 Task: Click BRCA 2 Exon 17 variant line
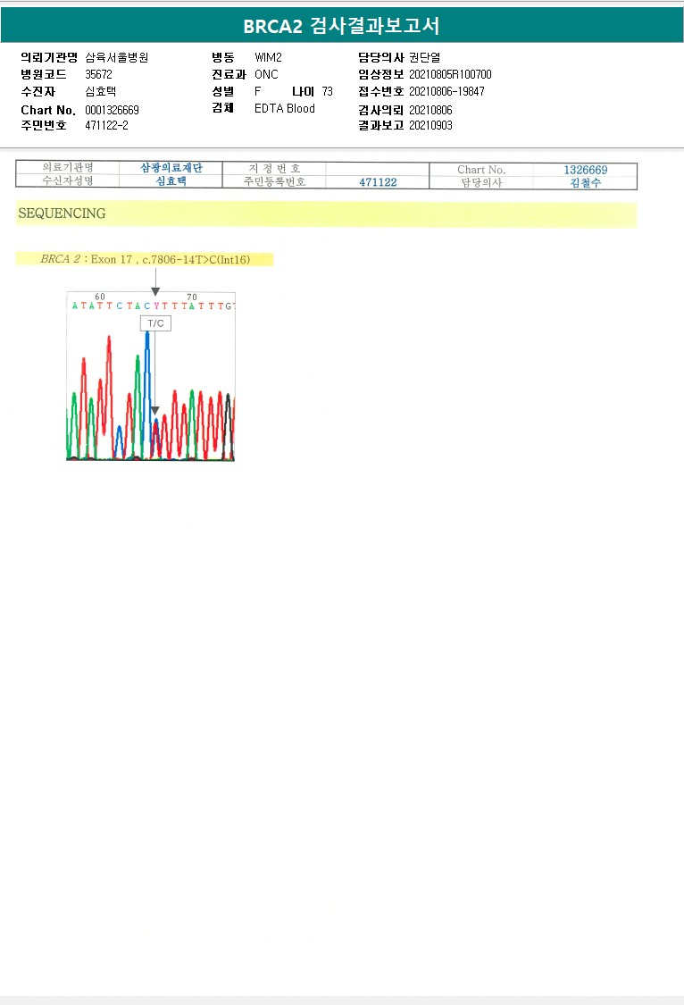pos(145,259)
